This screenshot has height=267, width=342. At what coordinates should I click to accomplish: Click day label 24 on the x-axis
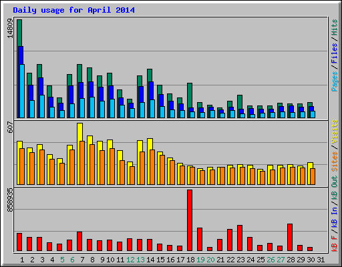tap(250, 260)
